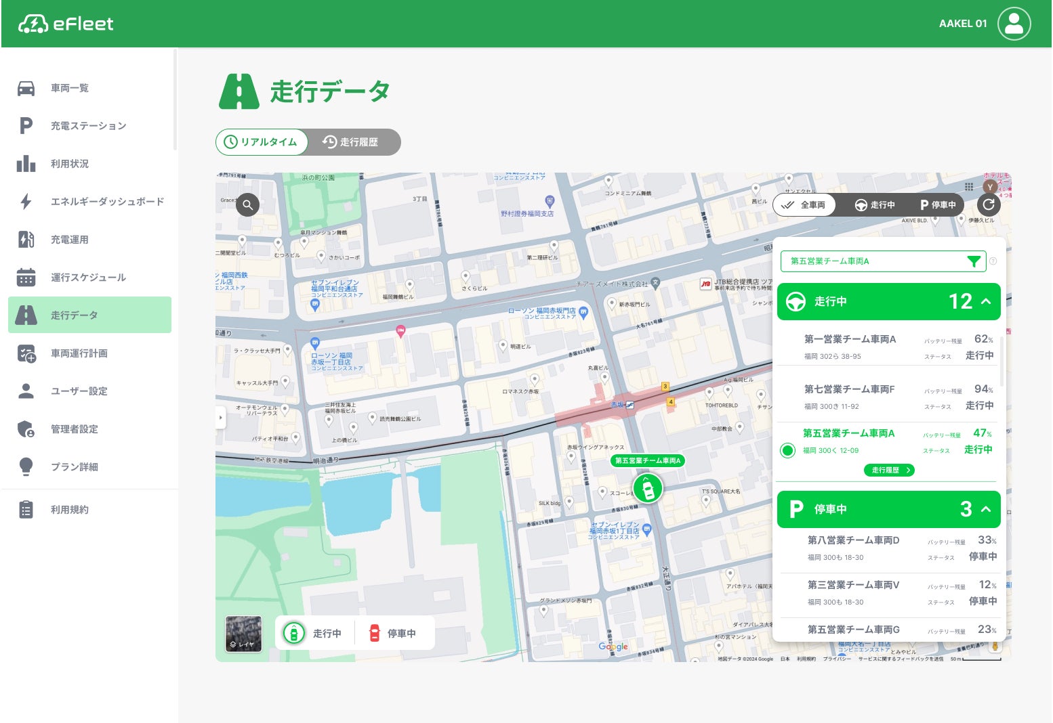Open 管理者設定 sidebar label

[75, 429]
